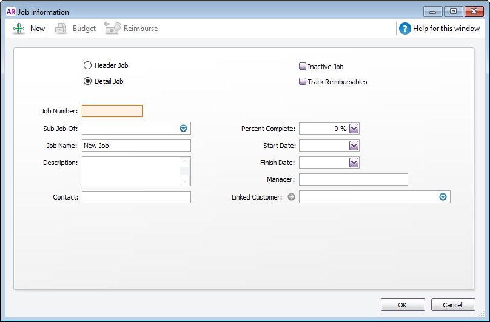Open the Start Date calendar dropdown

[354, 146]
